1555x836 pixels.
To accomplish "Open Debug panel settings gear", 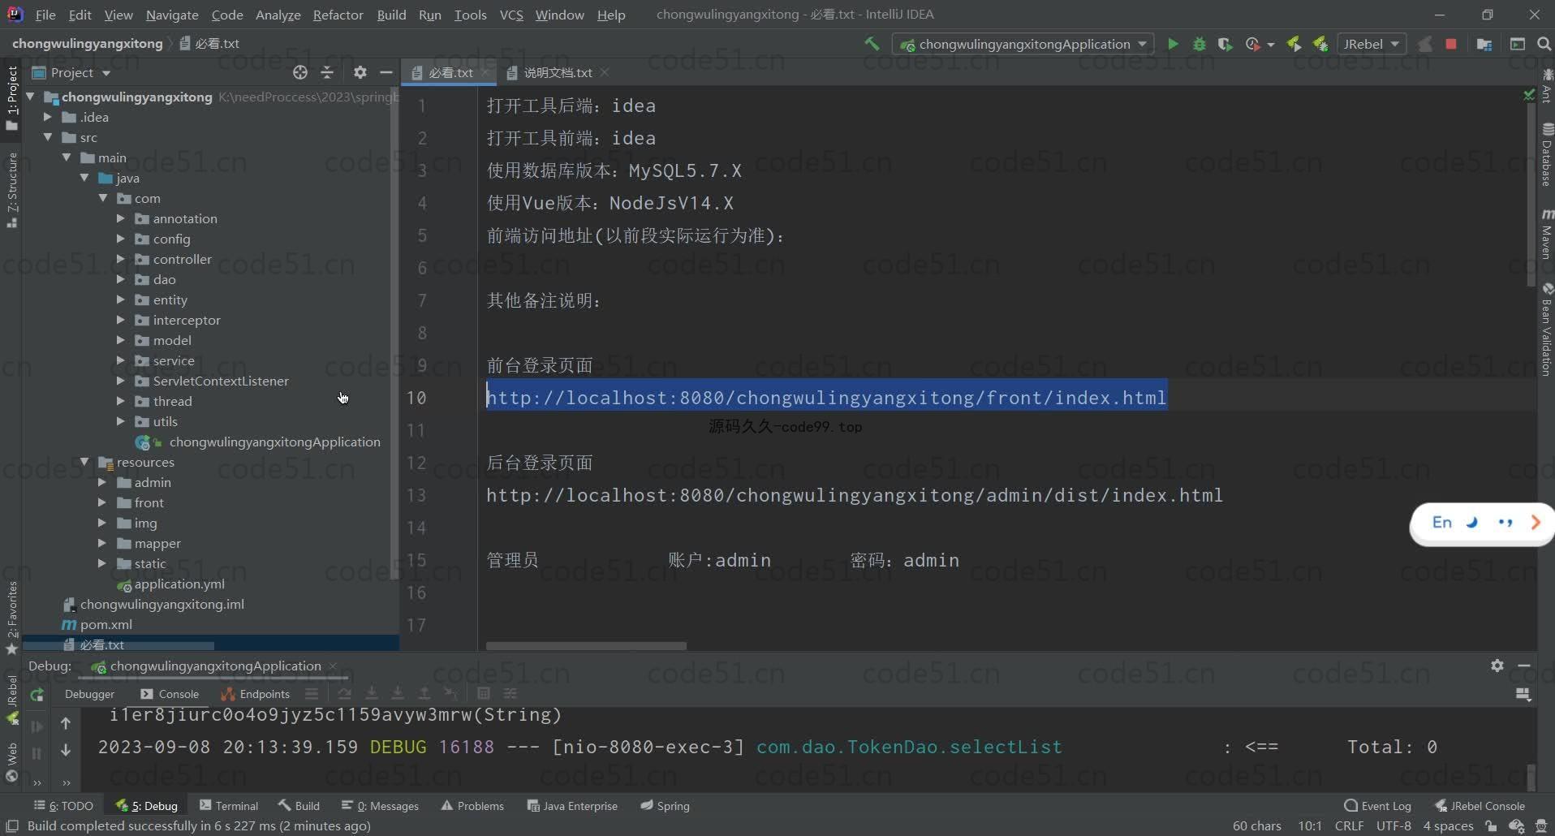I will pyautogui.click(x=1497, y=666).
